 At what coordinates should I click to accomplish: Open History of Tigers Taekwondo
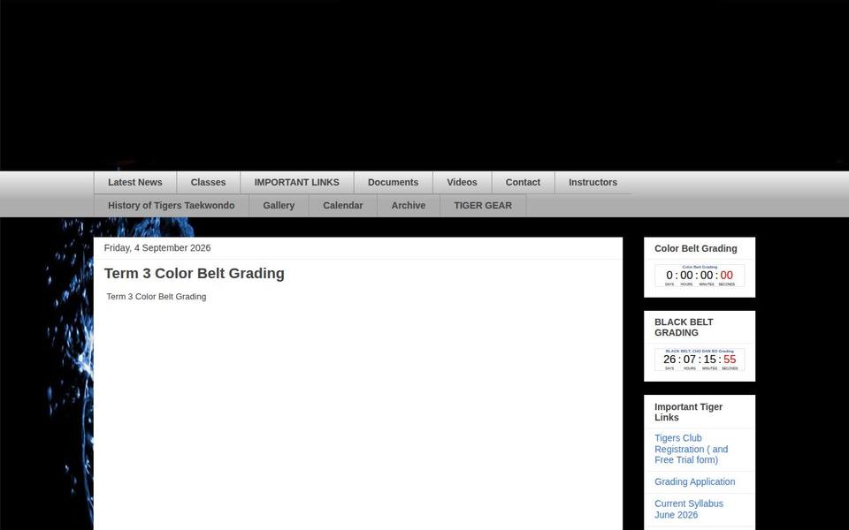(171, 206)
